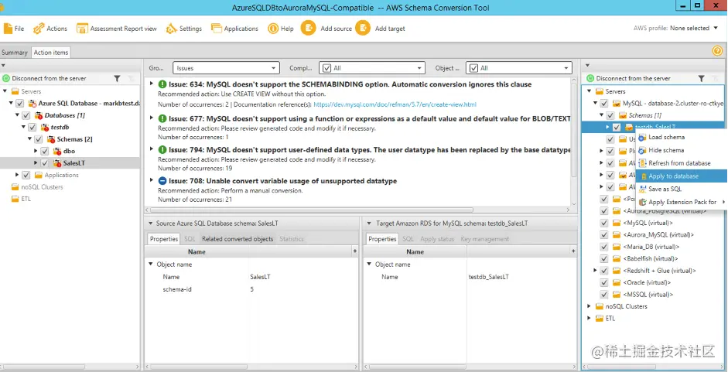Viewport: 728px width, 372px height.
Task: Open the Complexity All dropdown
Action: click(x=372, y=68)
